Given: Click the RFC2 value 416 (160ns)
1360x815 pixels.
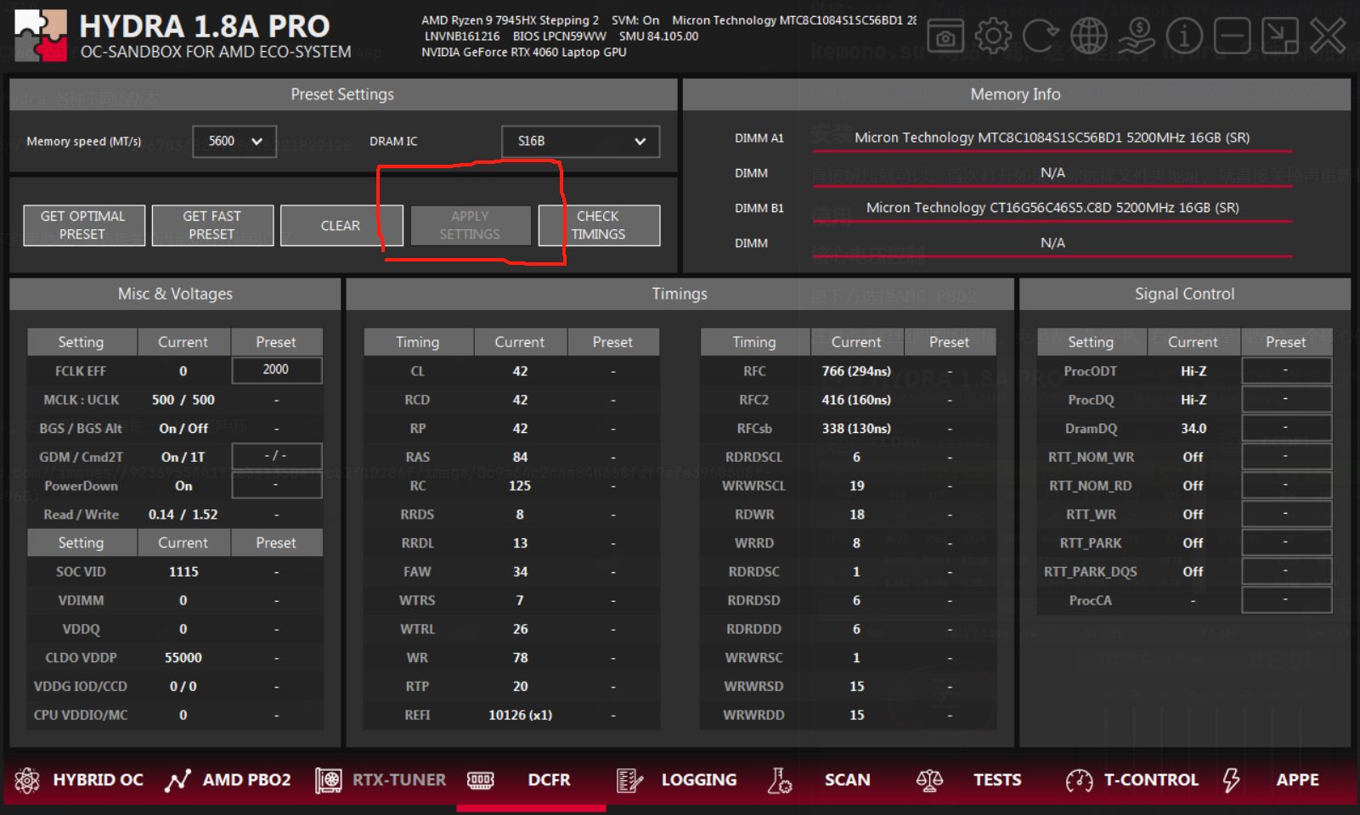Looking at the screenshot, I should click(856, 400).
